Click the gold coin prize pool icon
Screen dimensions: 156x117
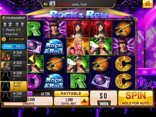(4, 39)
